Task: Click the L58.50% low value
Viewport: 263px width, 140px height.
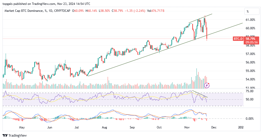Action: 104,11
